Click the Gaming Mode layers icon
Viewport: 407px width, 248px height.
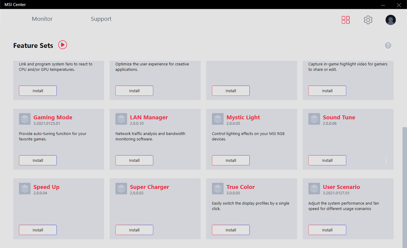pos(25,119)
